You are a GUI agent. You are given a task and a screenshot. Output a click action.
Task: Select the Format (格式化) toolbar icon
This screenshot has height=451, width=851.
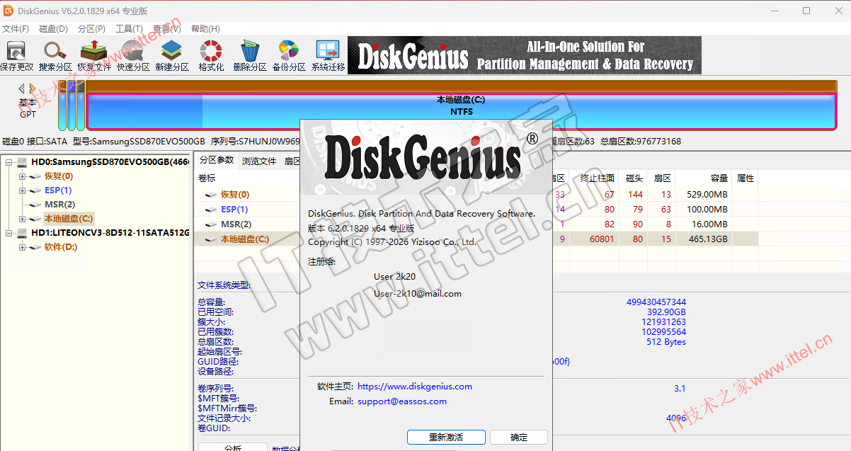click(211, 56)
